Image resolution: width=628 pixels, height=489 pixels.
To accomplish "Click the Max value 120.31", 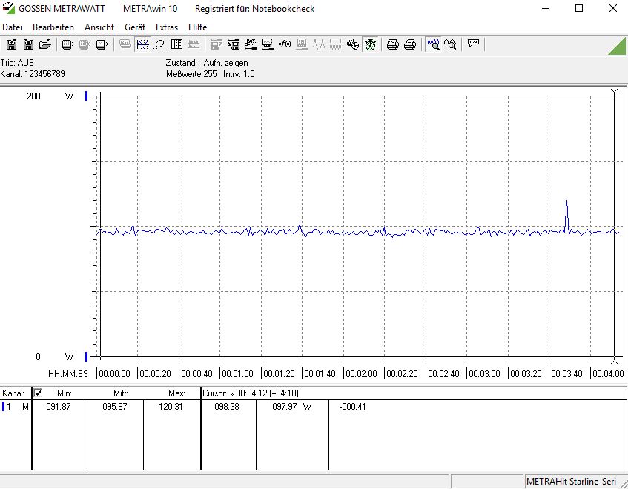I will tap(171, 407).
